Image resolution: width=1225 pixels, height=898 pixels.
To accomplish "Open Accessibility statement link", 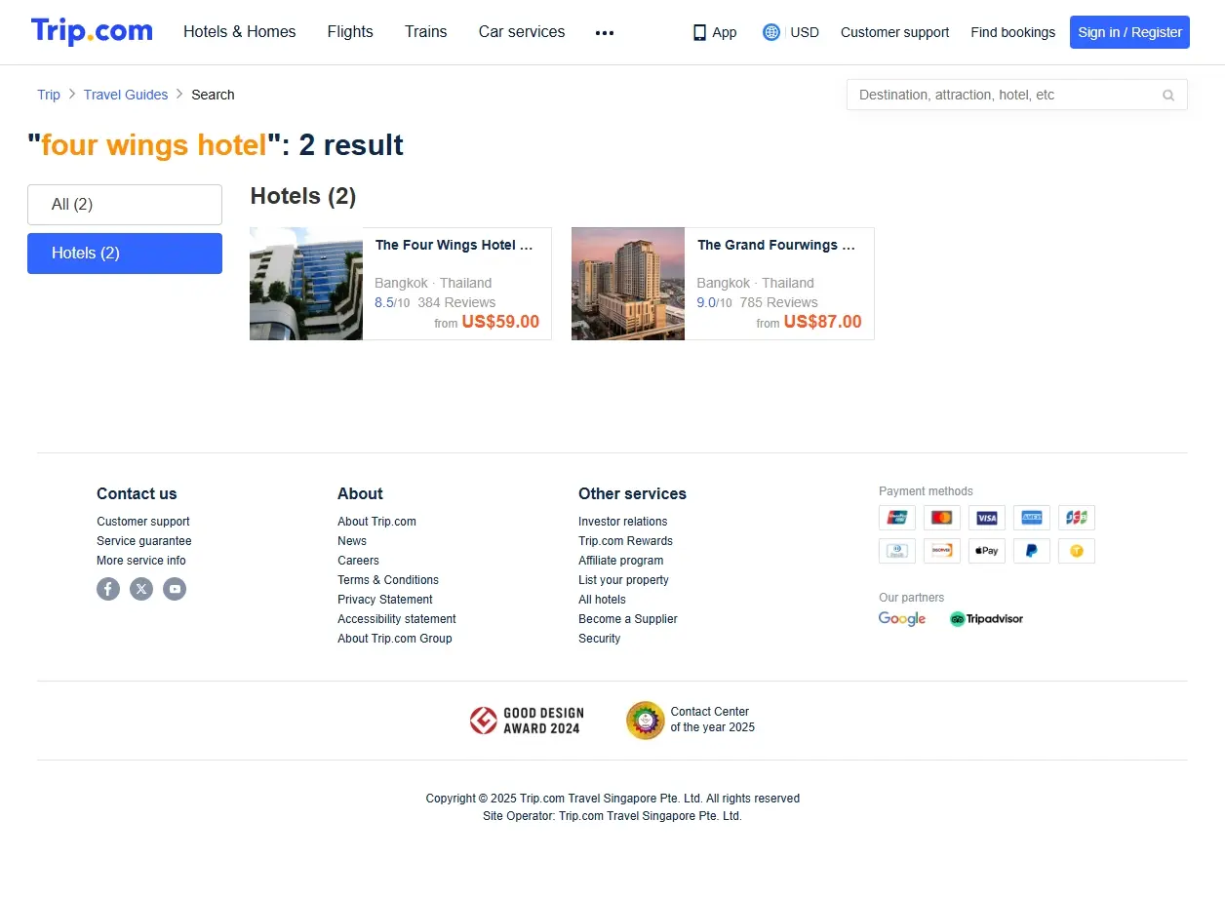I will [397, 619].
